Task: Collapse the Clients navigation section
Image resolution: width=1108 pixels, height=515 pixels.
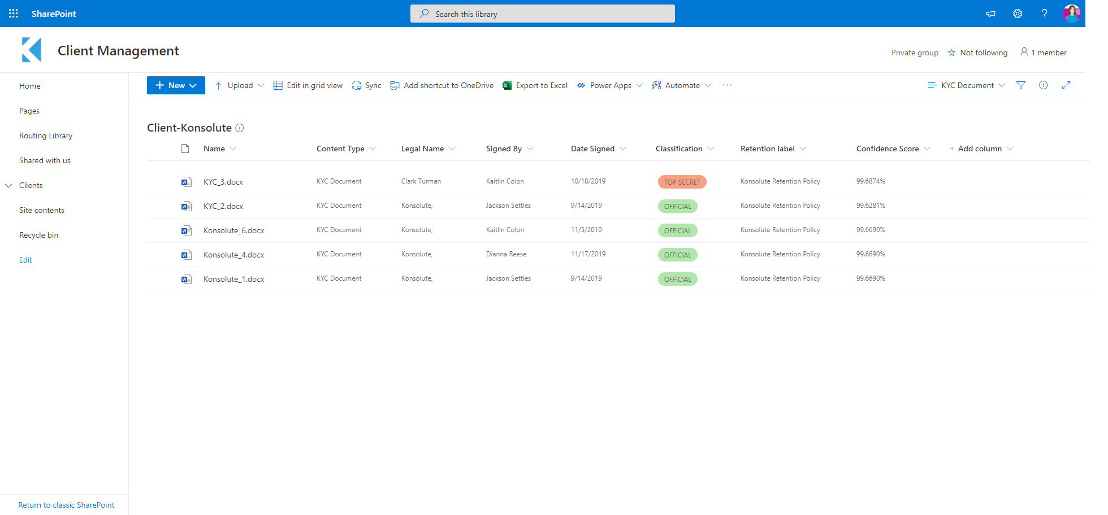Action: coord(9,185)
